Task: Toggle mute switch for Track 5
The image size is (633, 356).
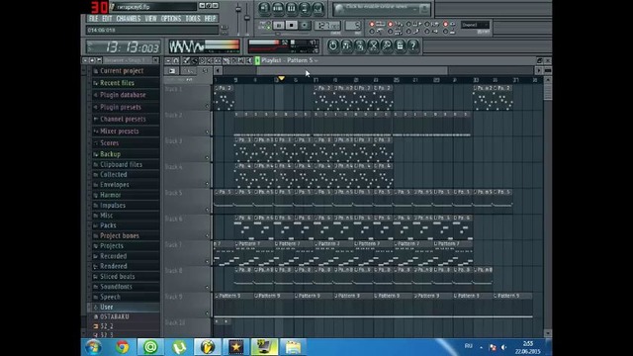Action: pyautogui.click(x=207, y=210)
